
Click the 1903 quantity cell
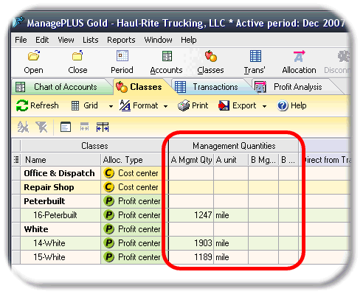(191, 243)
